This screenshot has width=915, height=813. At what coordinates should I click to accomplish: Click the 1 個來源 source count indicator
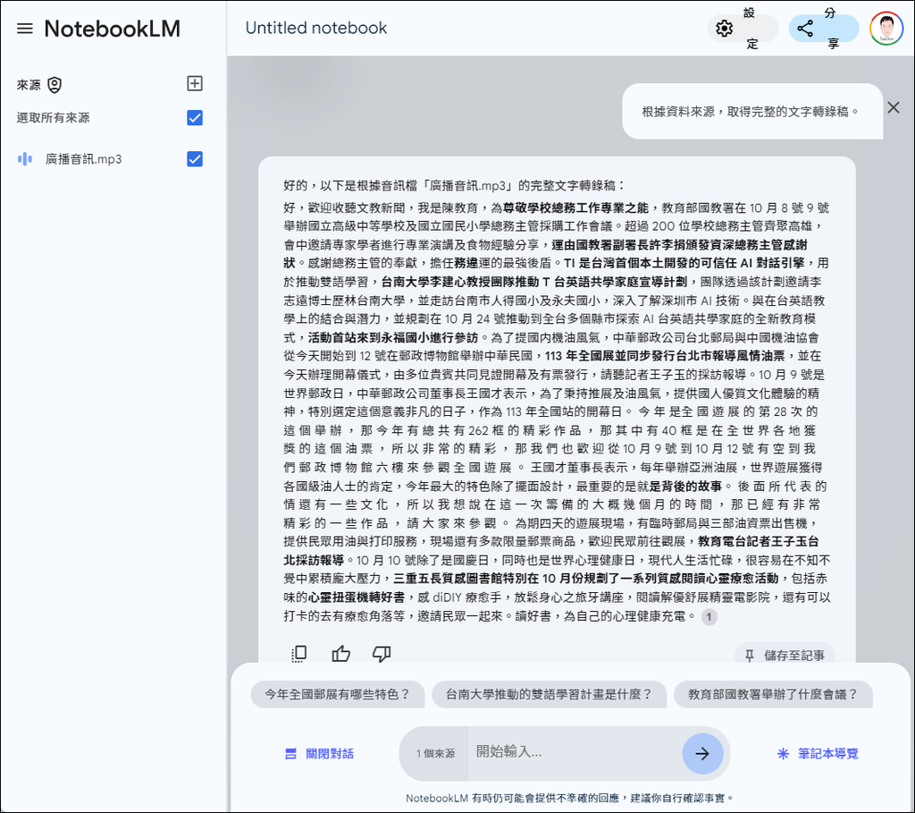point(435,753)
